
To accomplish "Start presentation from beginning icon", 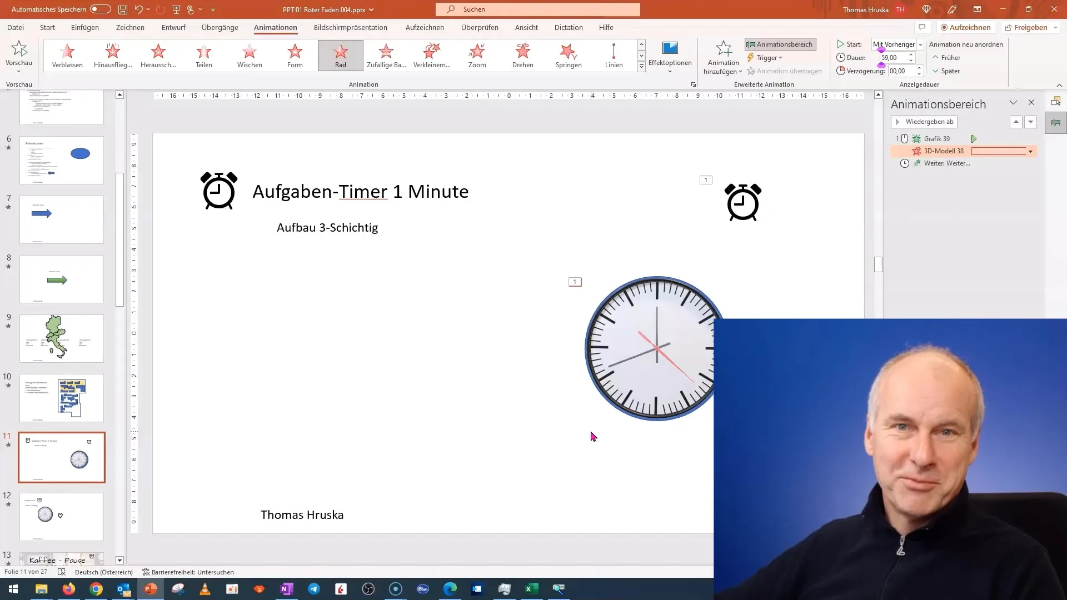I will pos(176,9).
